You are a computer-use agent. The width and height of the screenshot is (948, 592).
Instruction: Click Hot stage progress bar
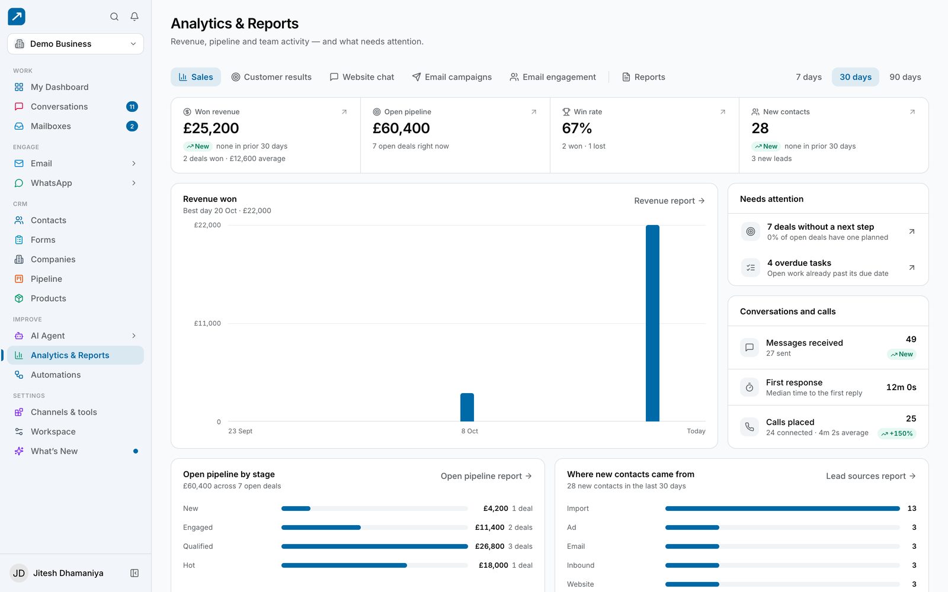click(x=374, y=565)
